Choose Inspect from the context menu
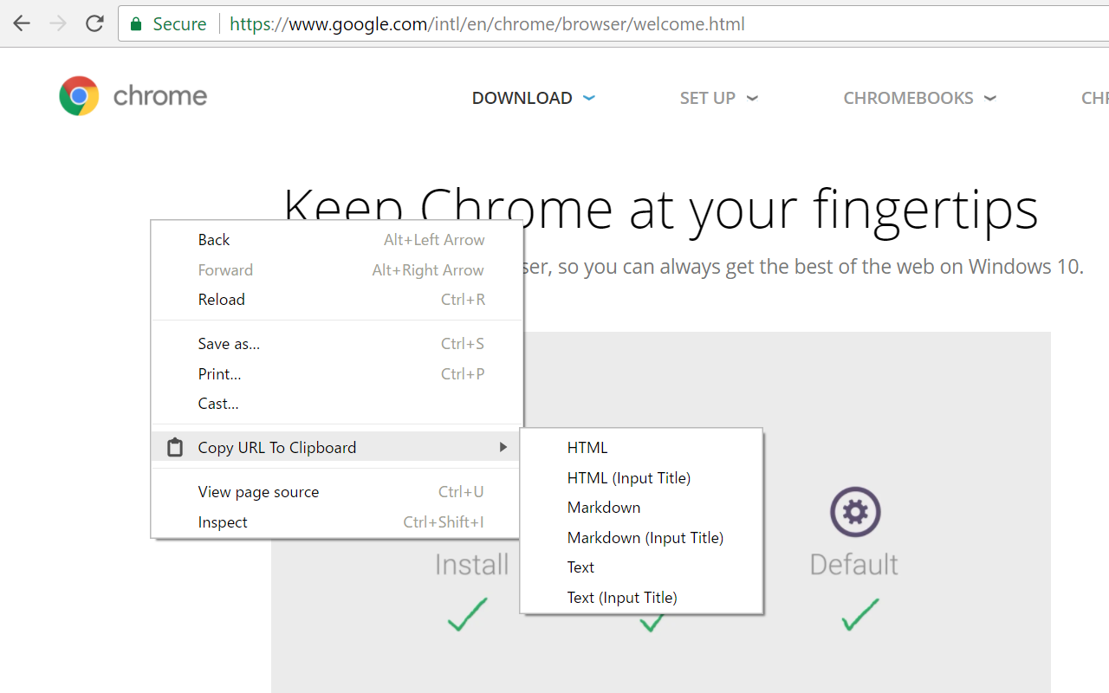Image resolution: width=1109 pixels, height=693 pixels. 337,522
